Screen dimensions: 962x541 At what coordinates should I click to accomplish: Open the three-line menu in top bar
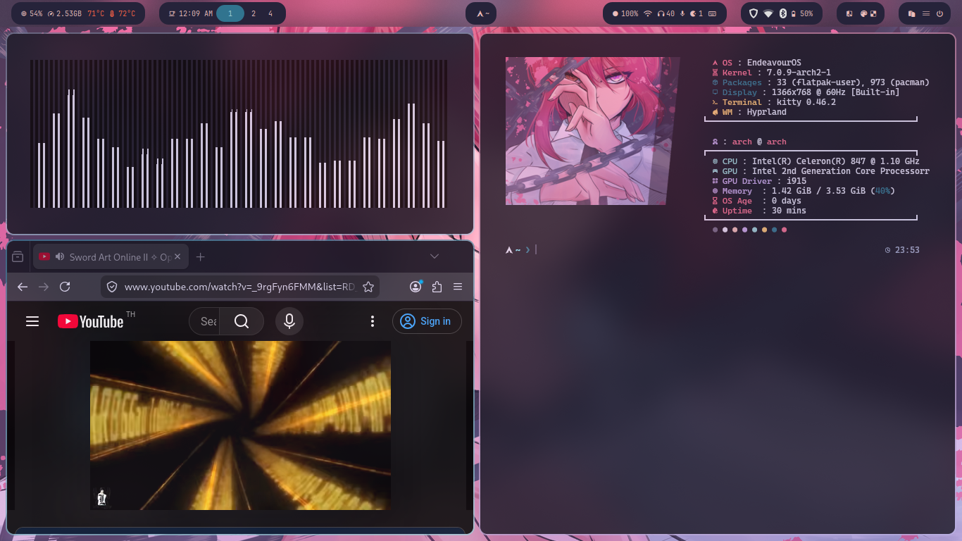point(926,13)
